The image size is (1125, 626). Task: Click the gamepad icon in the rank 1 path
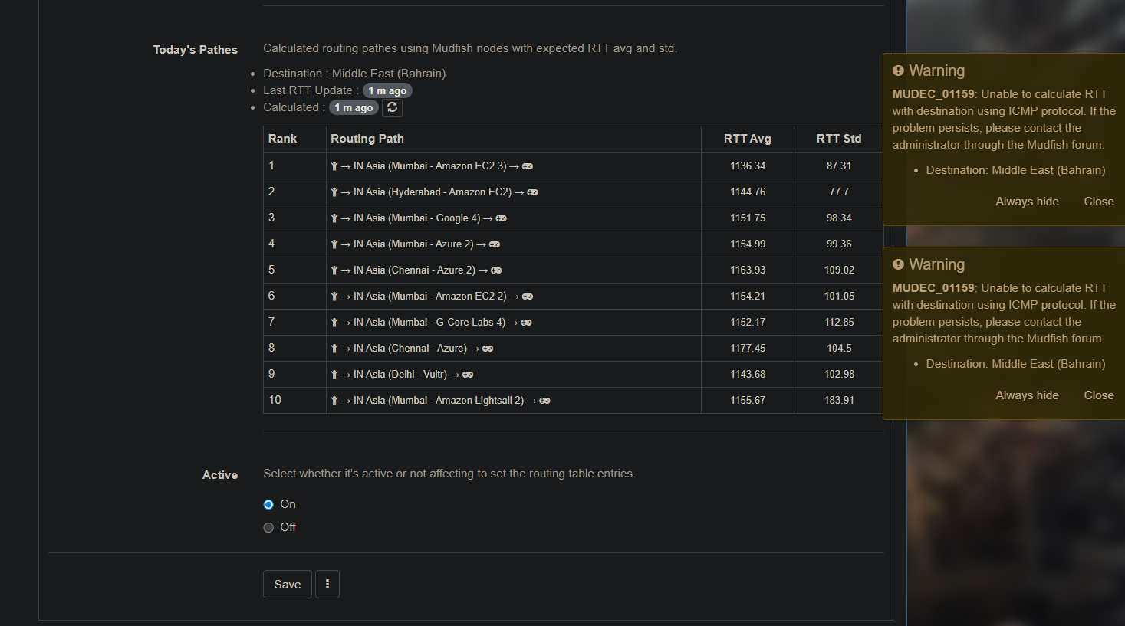tap(528, 166)
